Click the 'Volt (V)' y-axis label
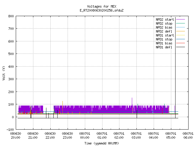 click(4, 73)
